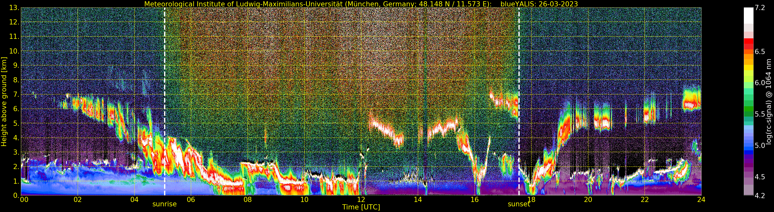
Task: Click the time axis tick label 06
Action: coord(191,200)
